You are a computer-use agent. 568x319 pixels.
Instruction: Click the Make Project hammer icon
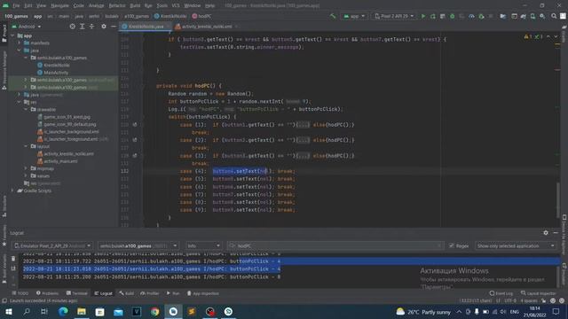tap(333, 16)
